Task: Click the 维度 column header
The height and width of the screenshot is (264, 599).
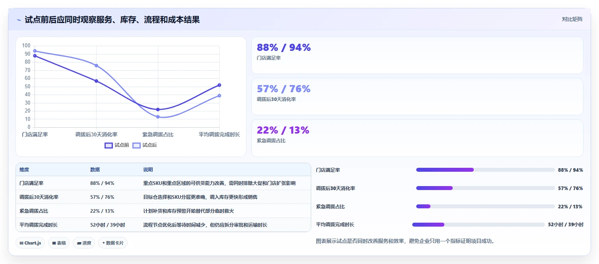Action: (x=24, y=170)
